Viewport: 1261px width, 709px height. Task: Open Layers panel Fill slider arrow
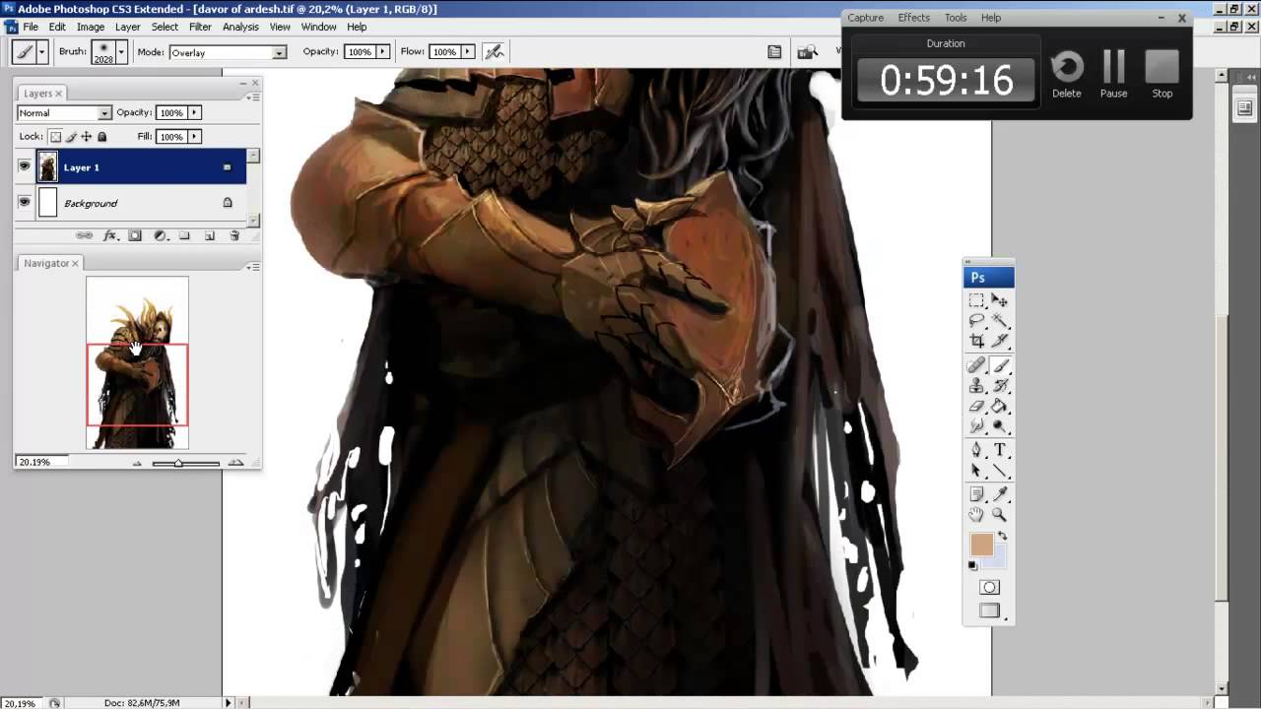click(x=194, y=137)
